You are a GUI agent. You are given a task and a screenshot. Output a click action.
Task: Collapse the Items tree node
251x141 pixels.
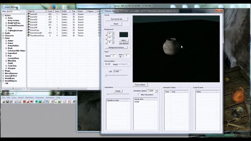pyautogui.click(x=3, y=38)
